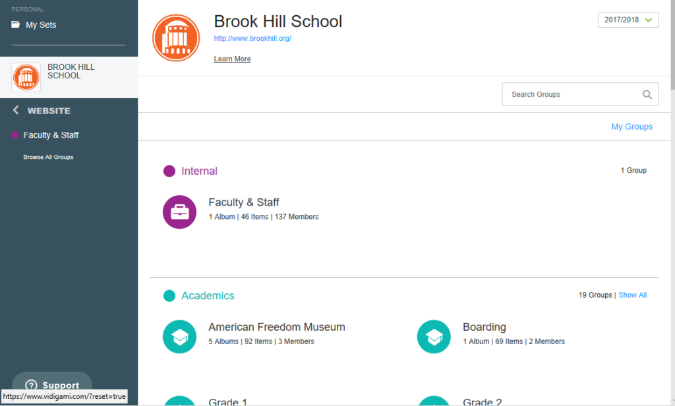Open the brookhill.org website link
Screen dimensions: 675x406
252,39
